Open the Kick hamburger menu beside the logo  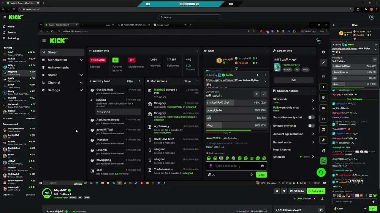[4, 17]
